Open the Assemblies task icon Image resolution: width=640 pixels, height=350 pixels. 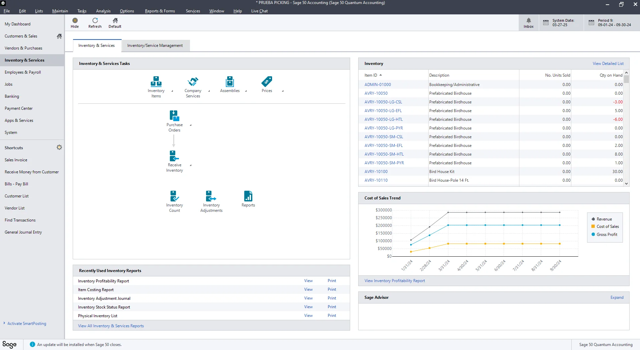click(x=230, y=81)
